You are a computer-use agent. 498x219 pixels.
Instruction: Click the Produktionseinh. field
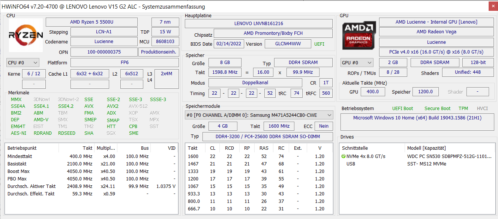[x=159, y=52]
